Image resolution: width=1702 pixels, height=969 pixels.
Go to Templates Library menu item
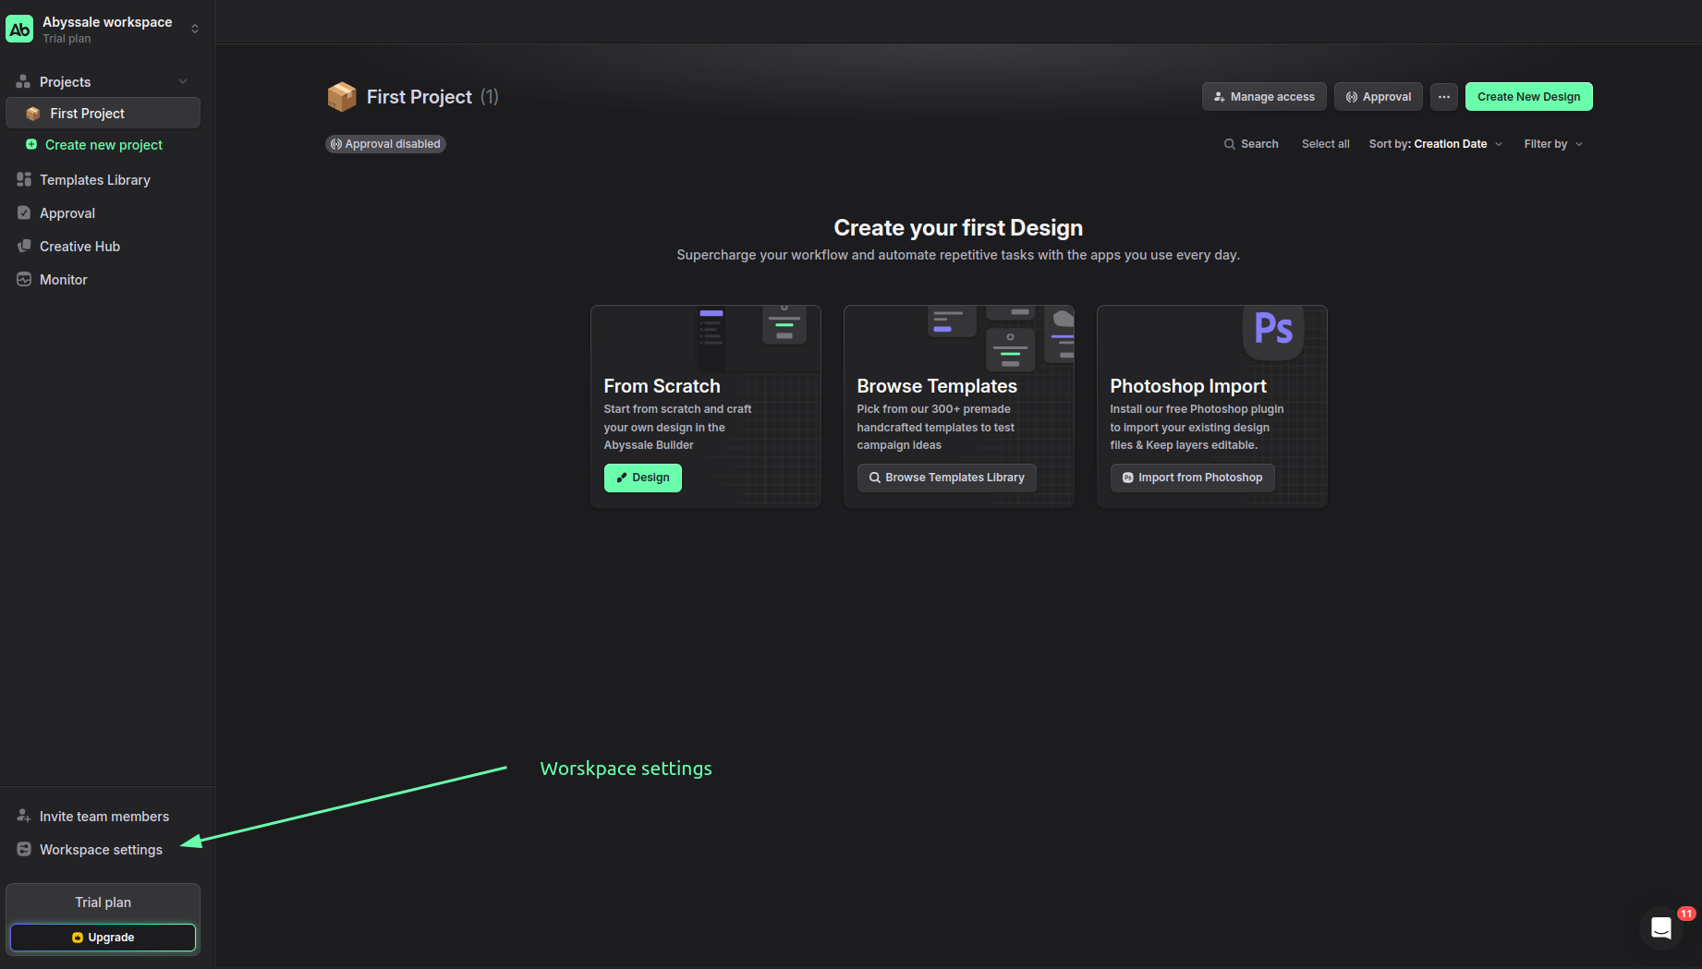tap(95, 180)
